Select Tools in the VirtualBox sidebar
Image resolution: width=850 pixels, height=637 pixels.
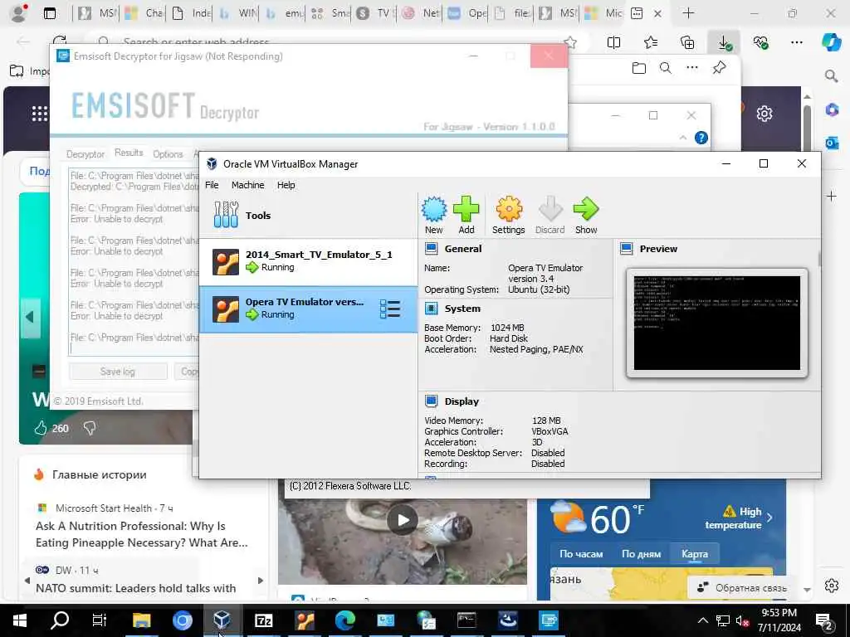(309, 215)
